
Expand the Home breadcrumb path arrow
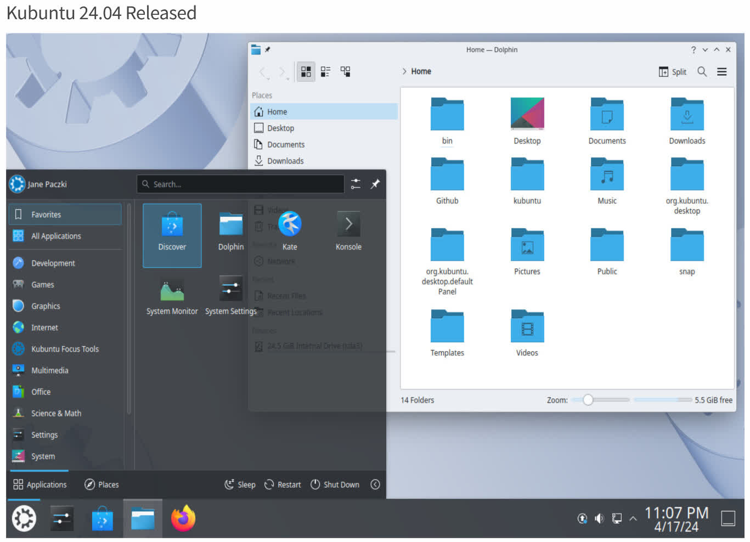coord(404,71)
